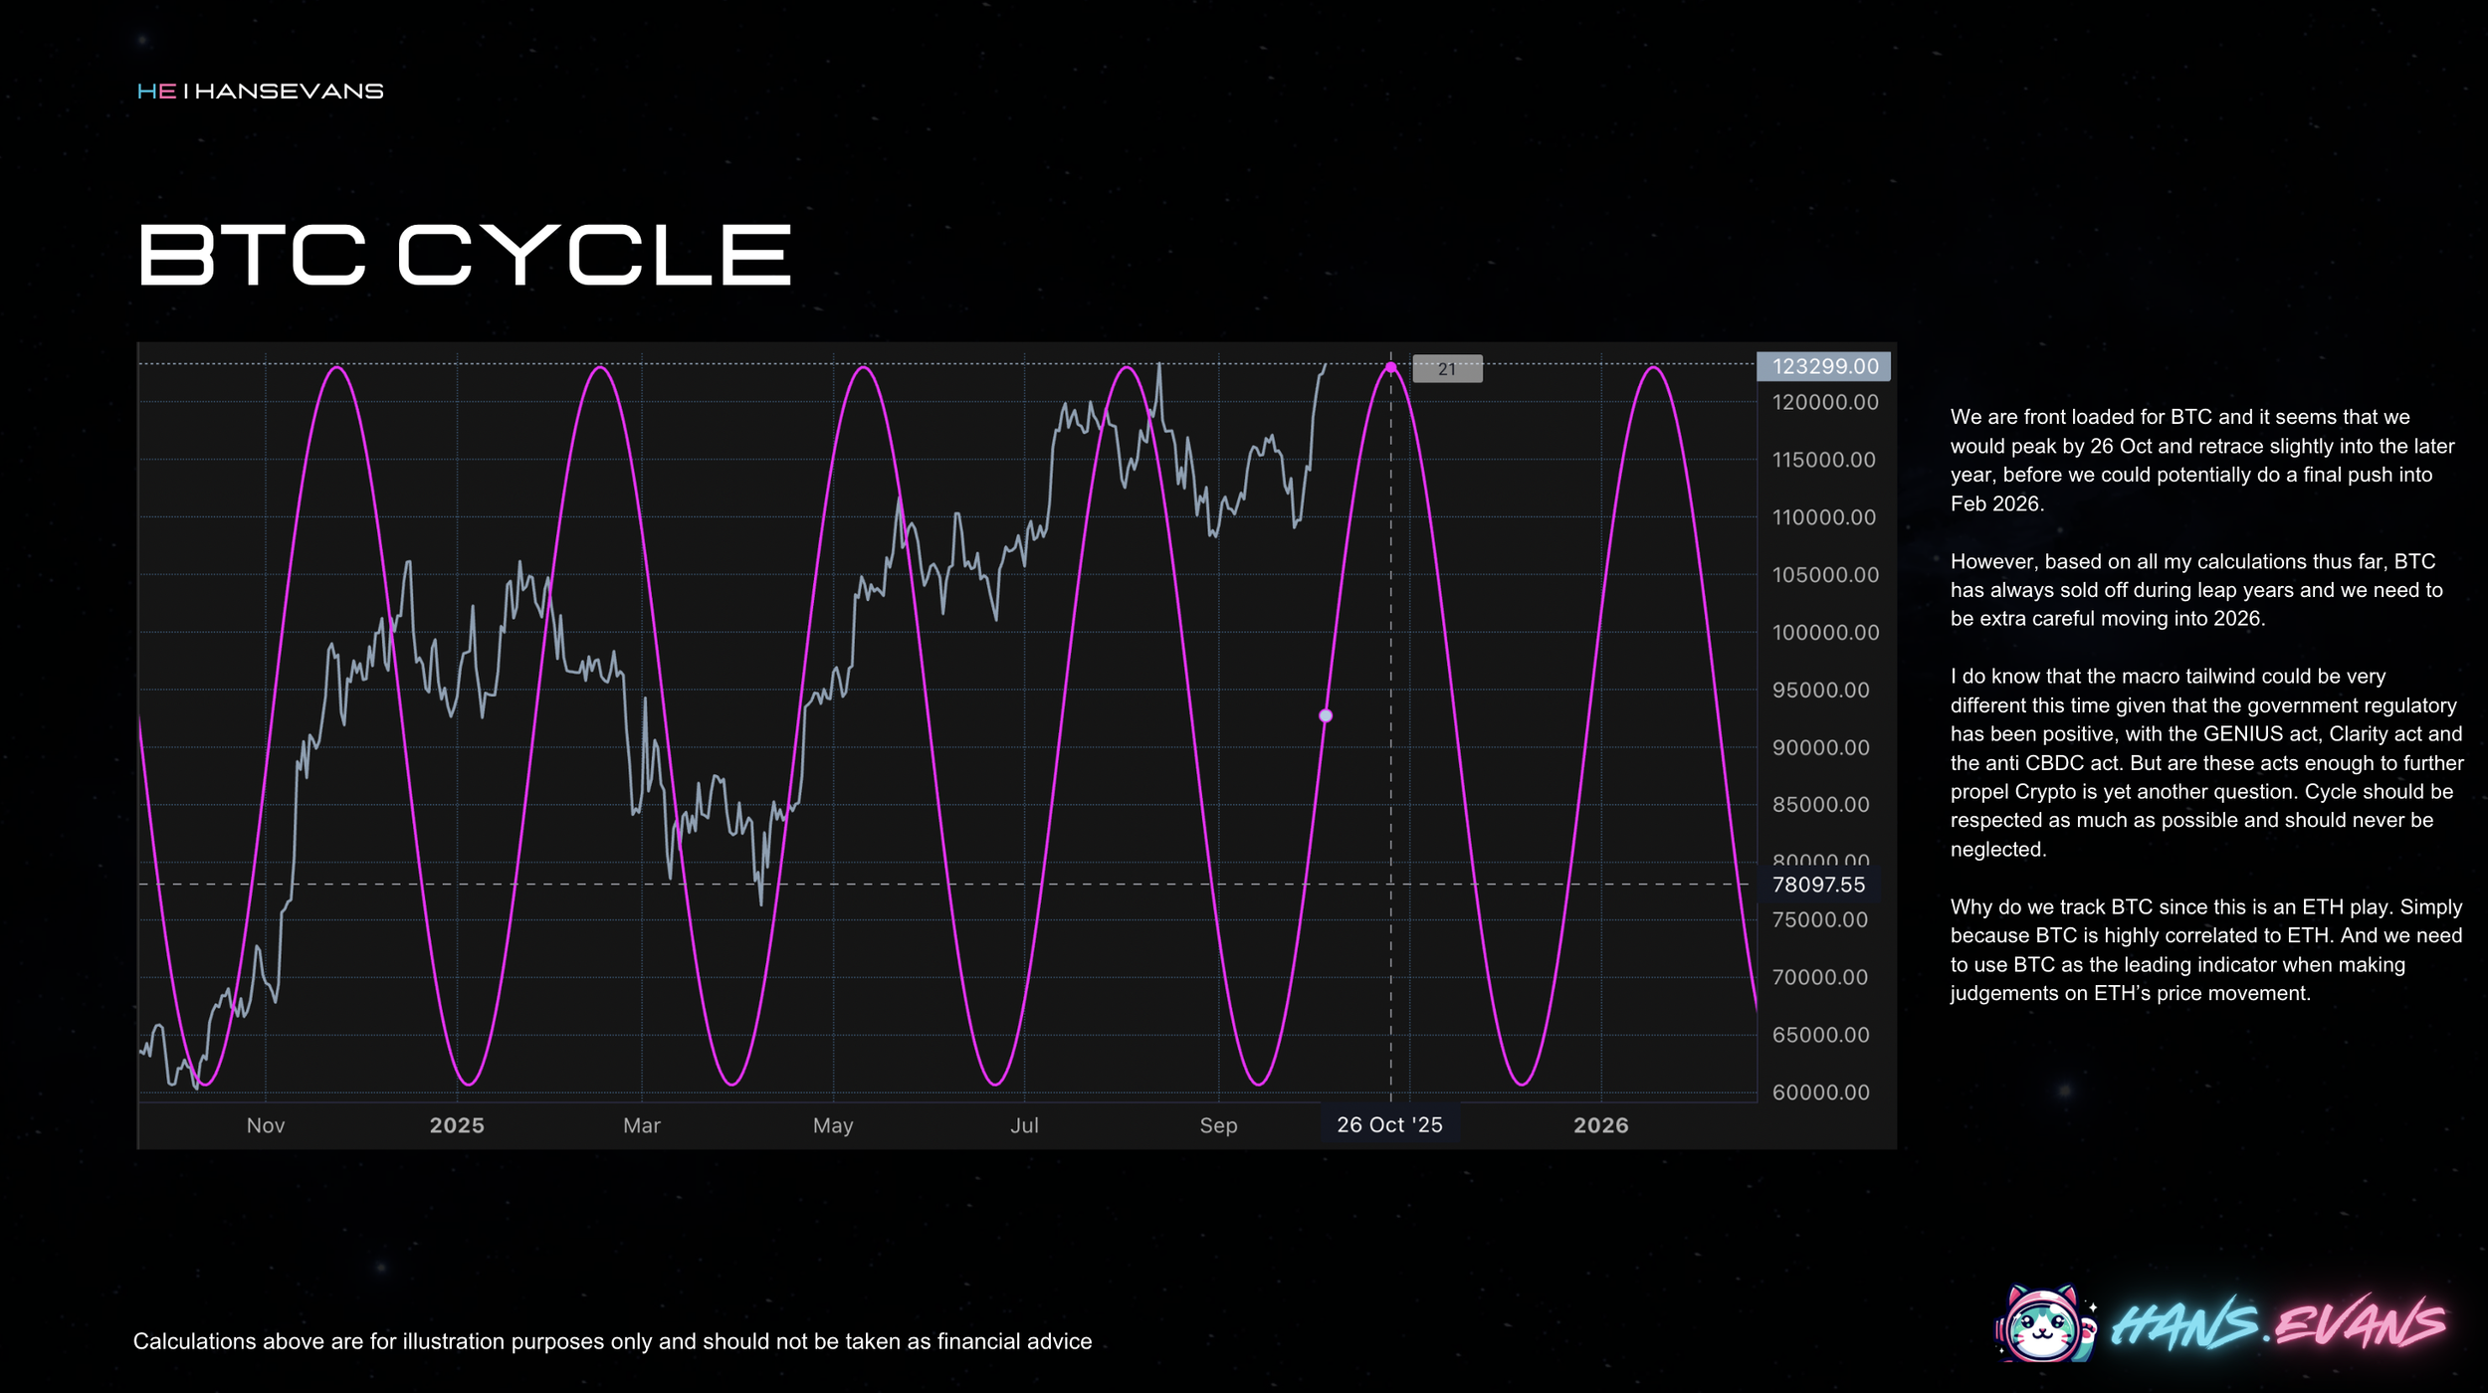Expand the 2025 year label on the axis
The image size is (2488, 1393).
tap(457, 1125)
